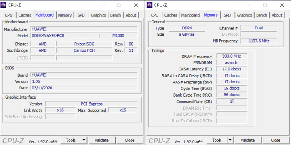Switch to Caches tab in left window
Viewport: 291px width, 145px height.
click(25, 15)
